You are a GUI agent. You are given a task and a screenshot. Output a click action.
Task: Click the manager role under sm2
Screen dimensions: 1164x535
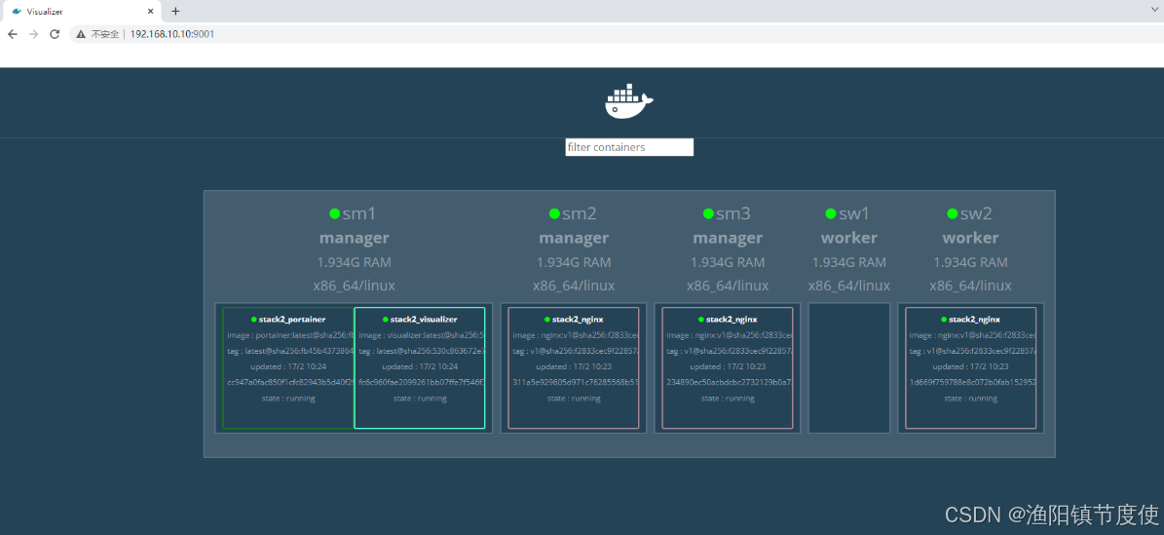pyautogui.click(x=574, y=238)
